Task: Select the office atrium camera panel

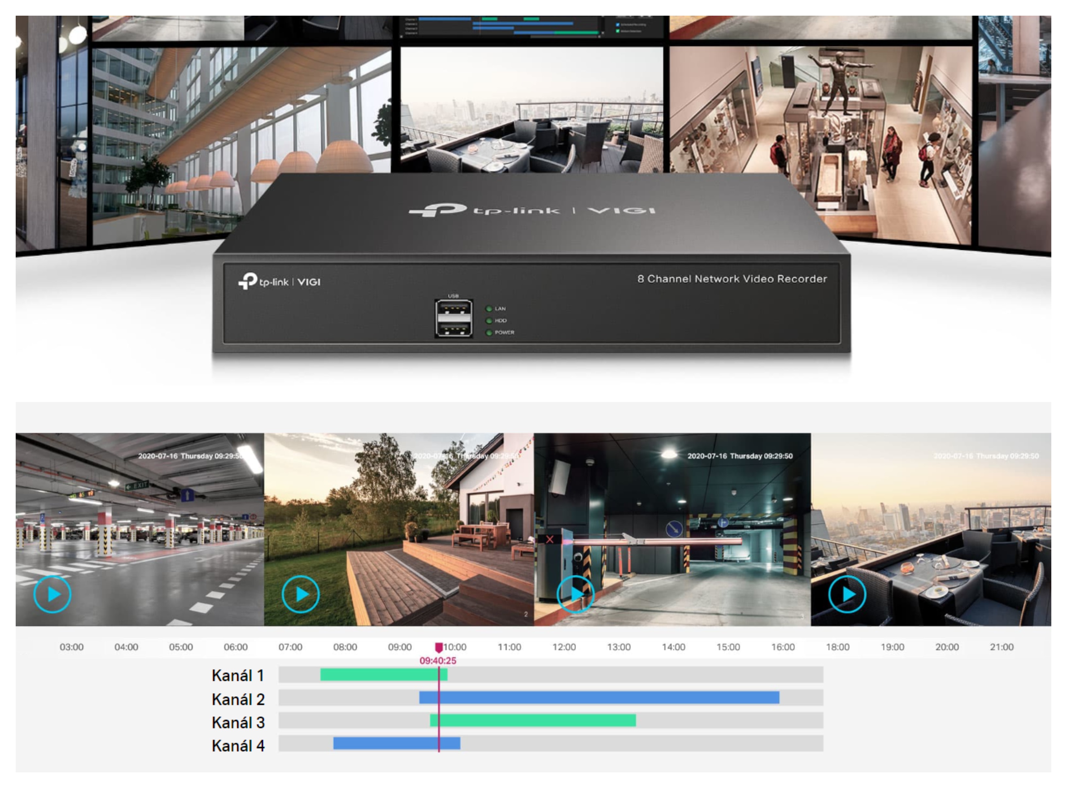Action: (x=242, y=143)
